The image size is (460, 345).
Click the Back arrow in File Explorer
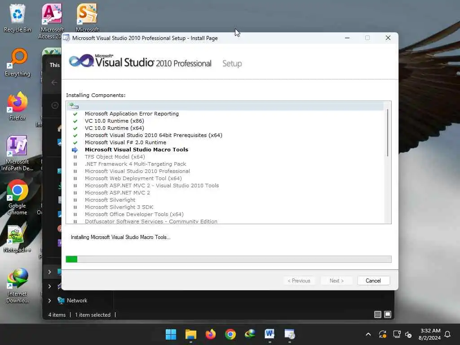click(x=54, y=83)
